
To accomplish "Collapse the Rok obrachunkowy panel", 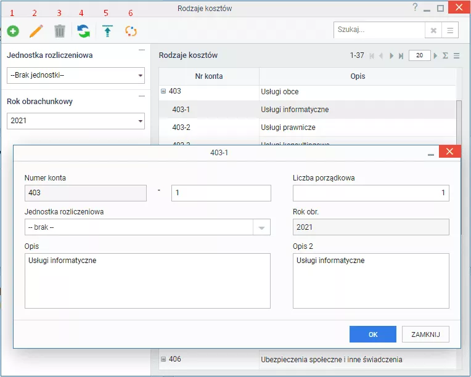I will pos(142,96).
